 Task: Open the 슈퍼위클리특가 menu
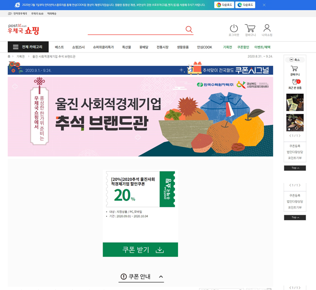click(x=103, y=47)
